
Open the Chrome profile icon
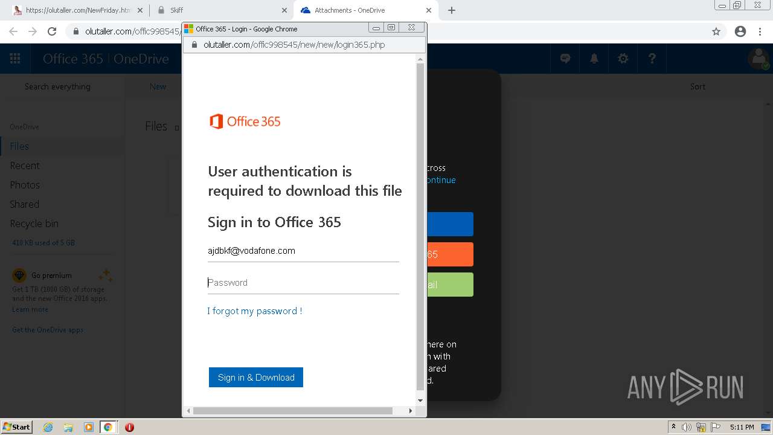point(740,31)
